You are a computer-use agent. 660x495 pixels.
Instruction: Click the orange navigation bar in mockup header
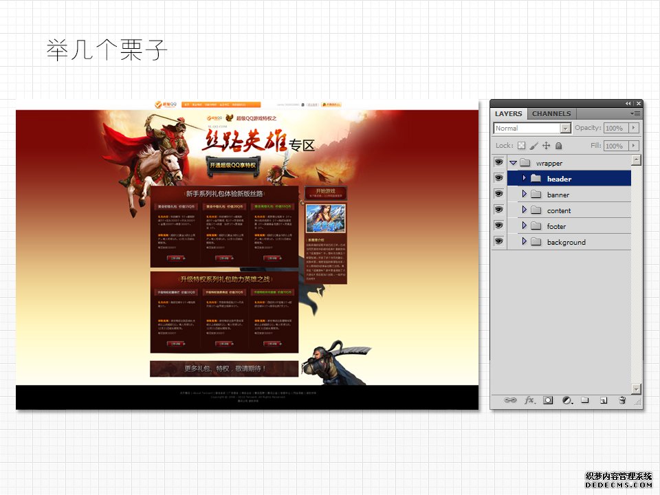point(221,104)
